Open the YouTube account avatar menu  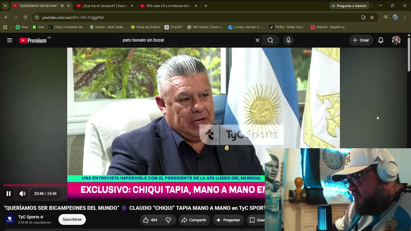(x=396, y=40)
